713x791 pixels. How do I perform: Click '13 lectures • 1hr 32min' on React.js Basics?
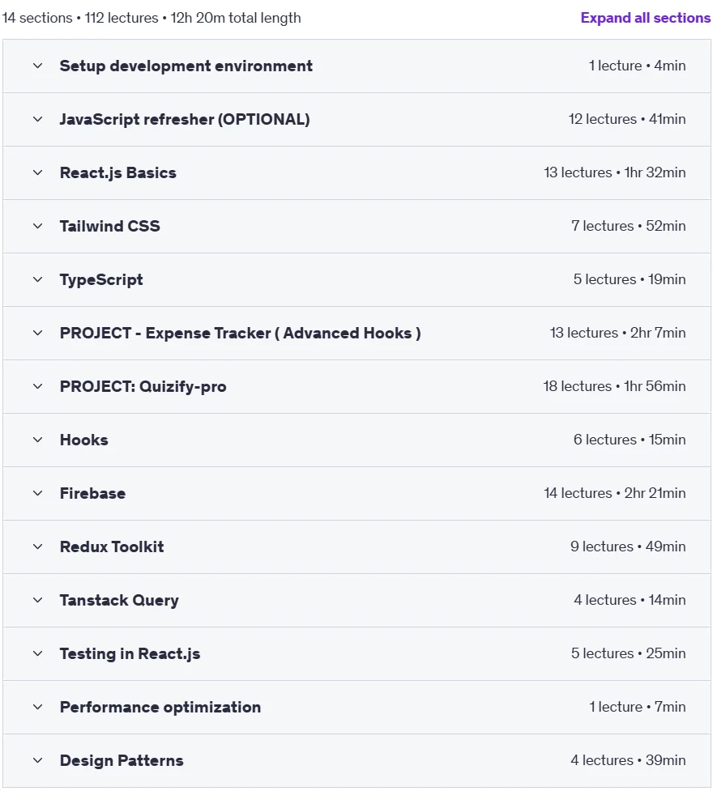click(614, 172)
